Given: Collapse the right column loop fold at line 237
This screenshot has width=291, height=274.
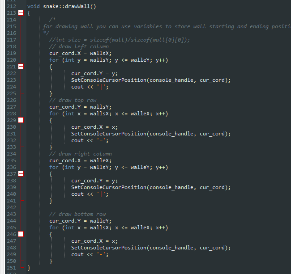Looking at the screenshot, I should [21, 174].
